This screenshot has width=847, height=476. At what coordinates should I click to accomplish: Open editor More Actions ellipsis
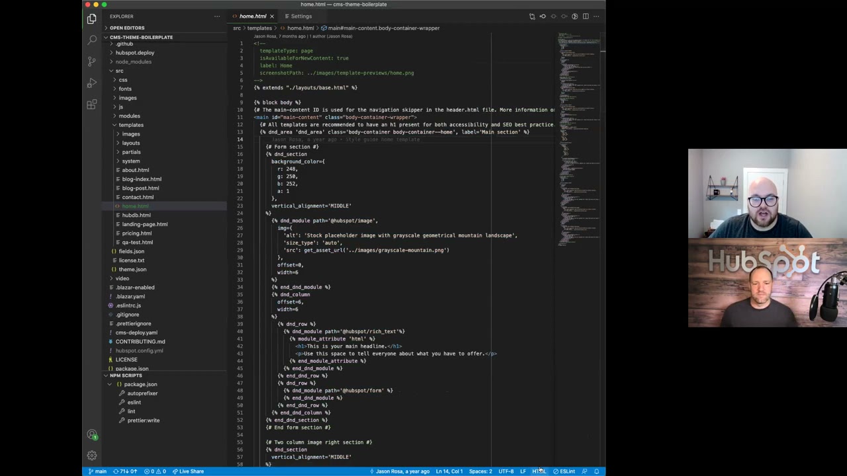(596, 17)
